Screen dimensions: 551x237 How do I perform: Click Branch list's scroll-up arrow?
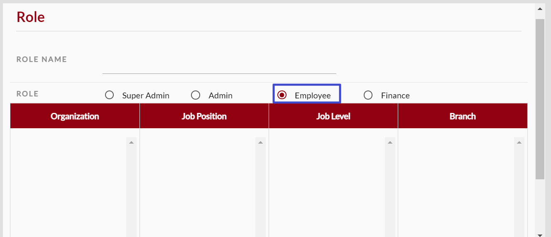click(519, 142)
